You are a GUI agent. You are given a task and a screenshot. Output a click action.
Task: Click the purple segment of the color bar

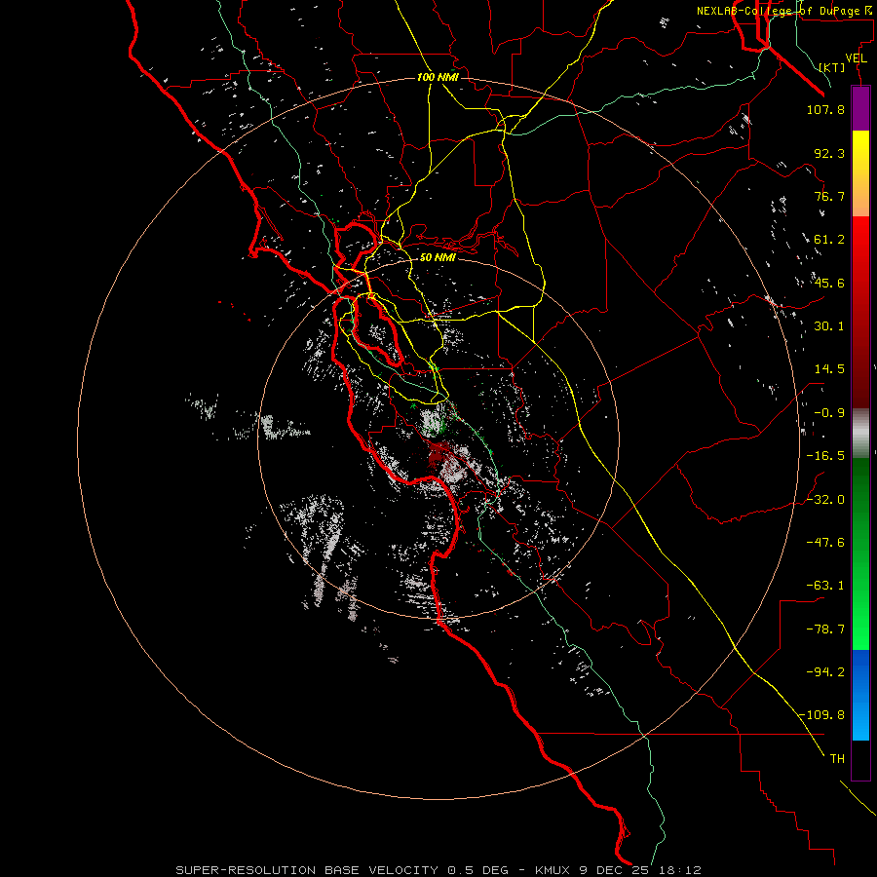860,108
